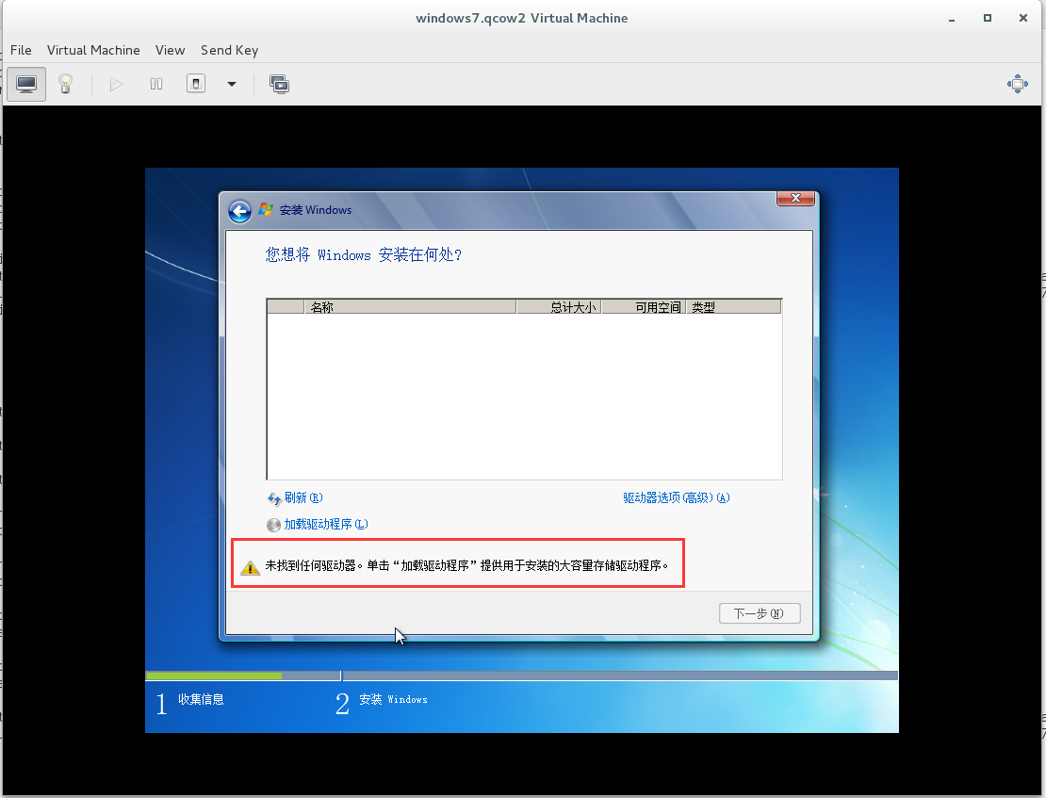The image size is (1046, 798).
Task: Click the Windows flag logo in dialog title
Action: [x=266, y=209]
